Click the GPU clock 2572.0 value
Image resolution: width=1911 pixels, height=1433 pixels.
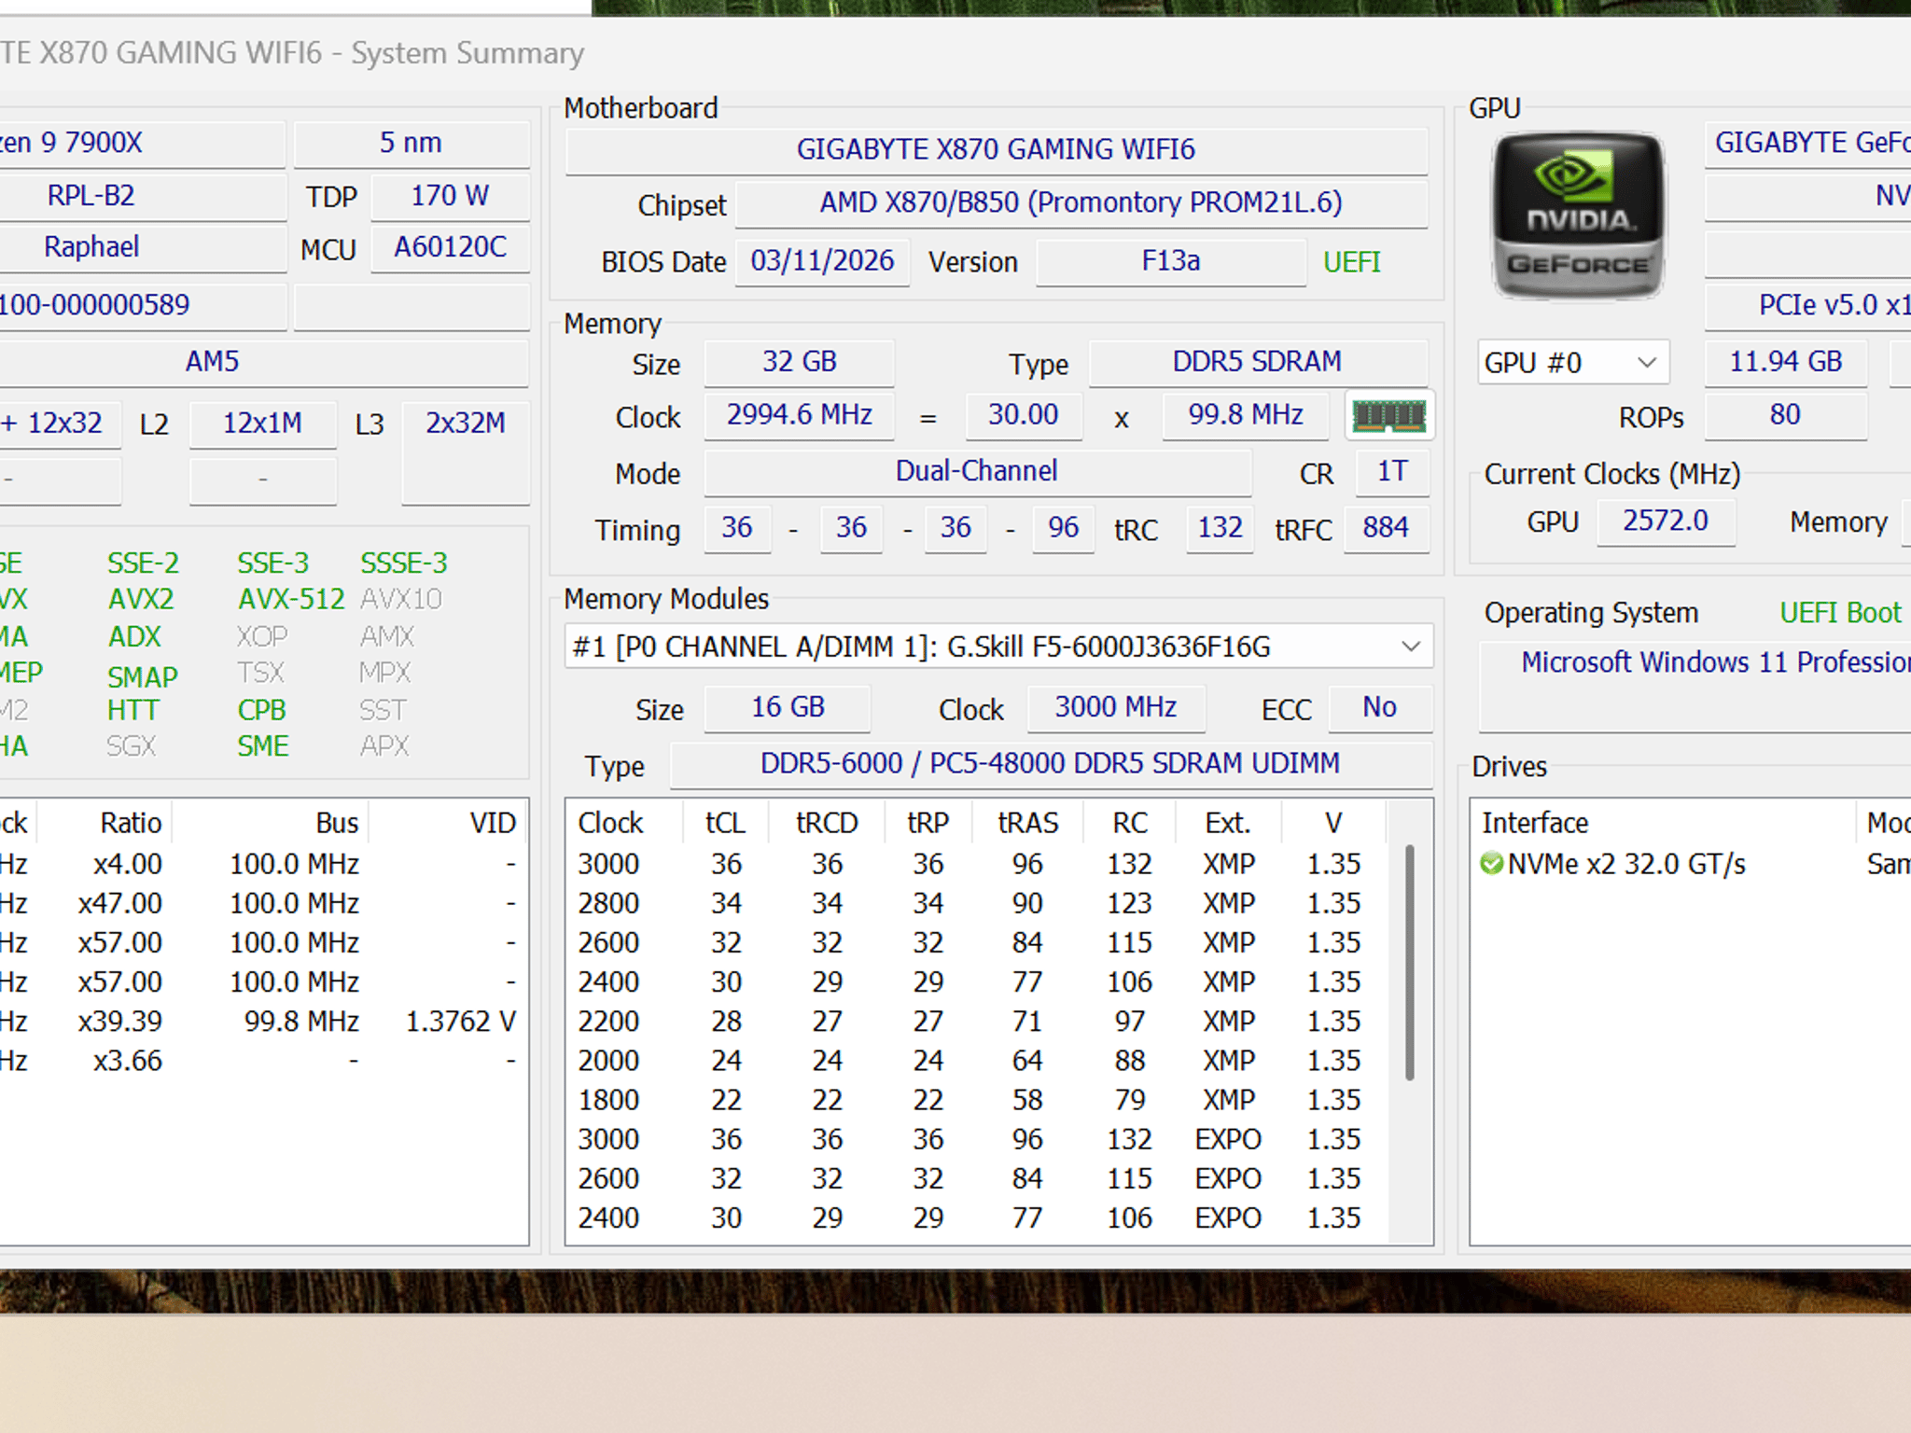(1666, 521)
